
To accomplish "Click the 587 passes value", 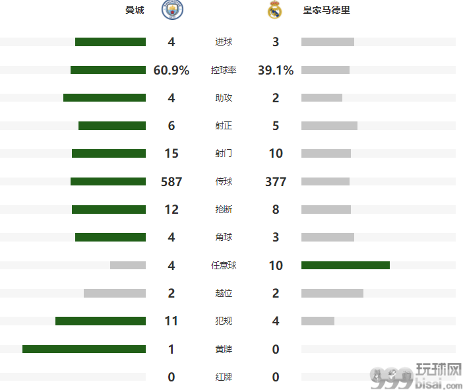I will point(171,181).
